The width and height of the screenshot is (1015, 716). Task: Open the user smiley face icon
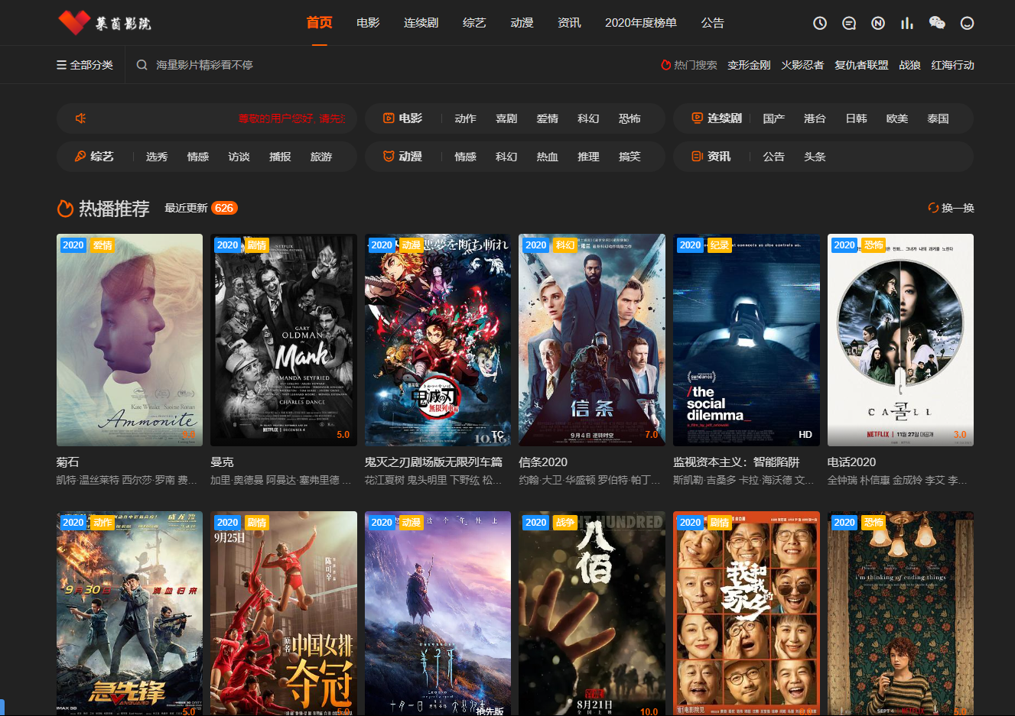coord(968,23)
